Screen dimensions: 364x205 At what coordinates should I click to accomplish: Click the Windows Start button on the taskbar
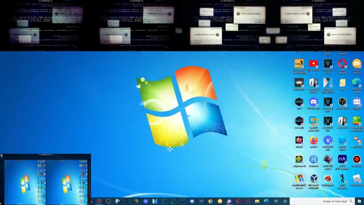coord(359,201)
